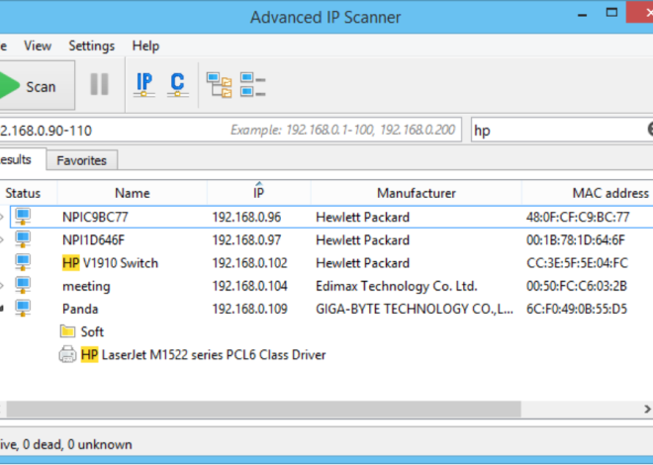Pause the scan with the pause icon
The width and height of the screenshot is (653, 465).
[x=100, y=84]
